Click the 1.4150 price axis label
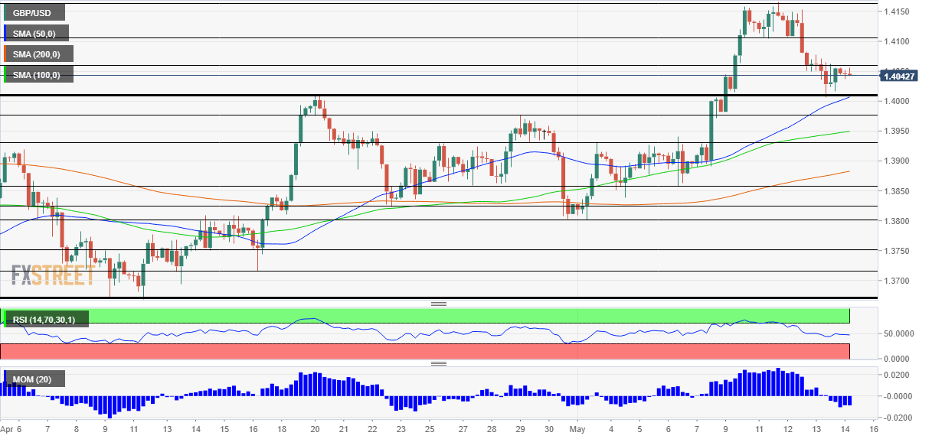 pos(896,11)
